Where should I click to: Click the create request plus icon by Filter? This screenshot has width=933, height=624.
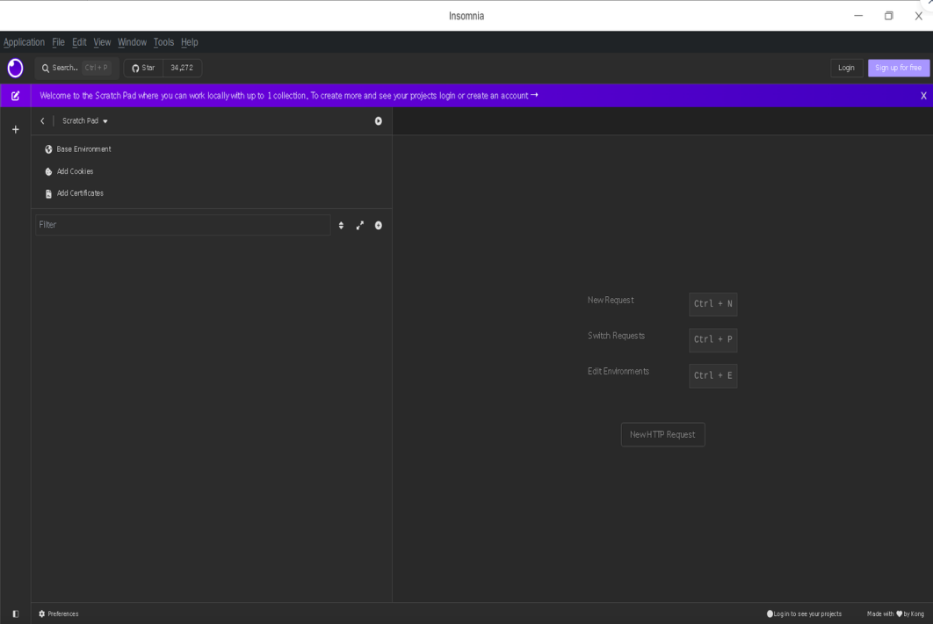tap(379, 225)
